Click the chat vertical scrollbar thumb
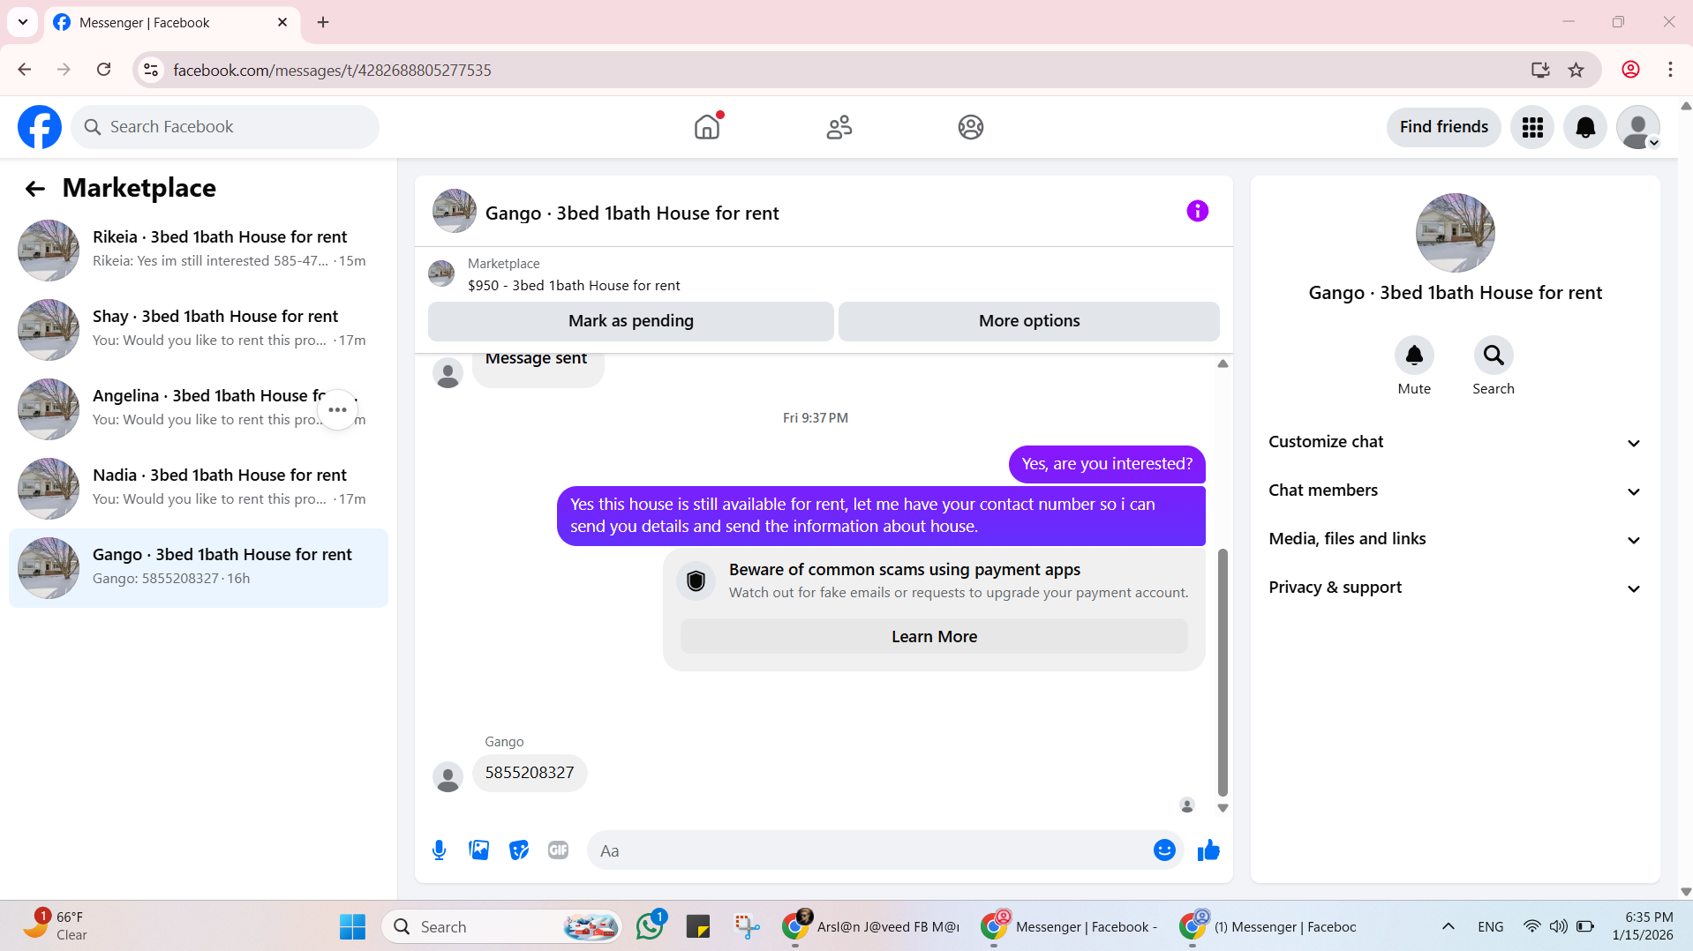Image resolution: width=1693 pixels, height=951 pixels. (1223, 672)
